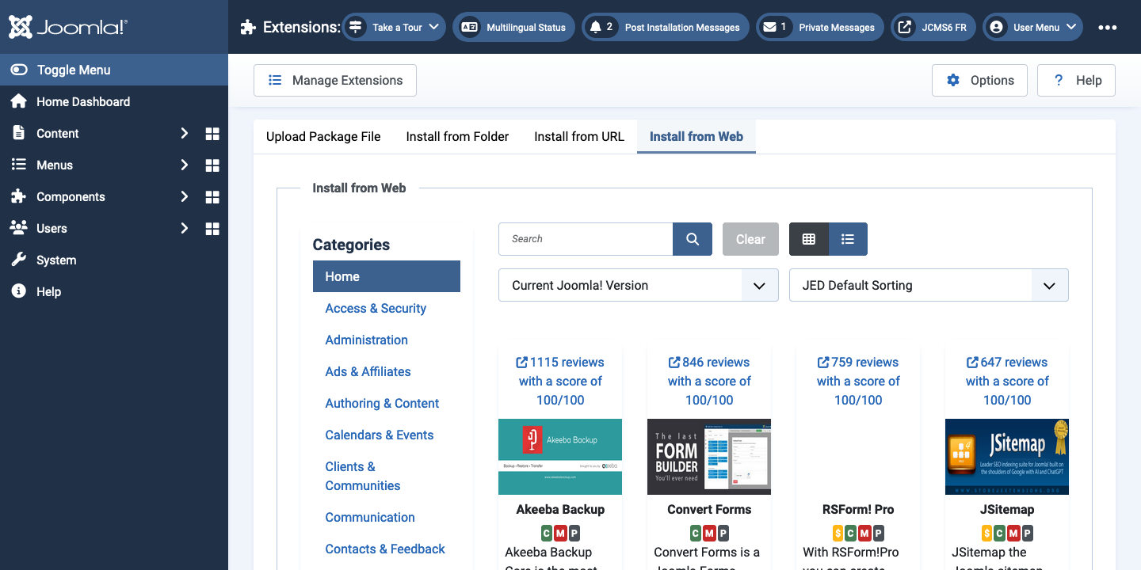The image size is (1141, 570).
Task: Click the Private Messages envelope icon
Action: pyautogui.click(x=769, y=27)
